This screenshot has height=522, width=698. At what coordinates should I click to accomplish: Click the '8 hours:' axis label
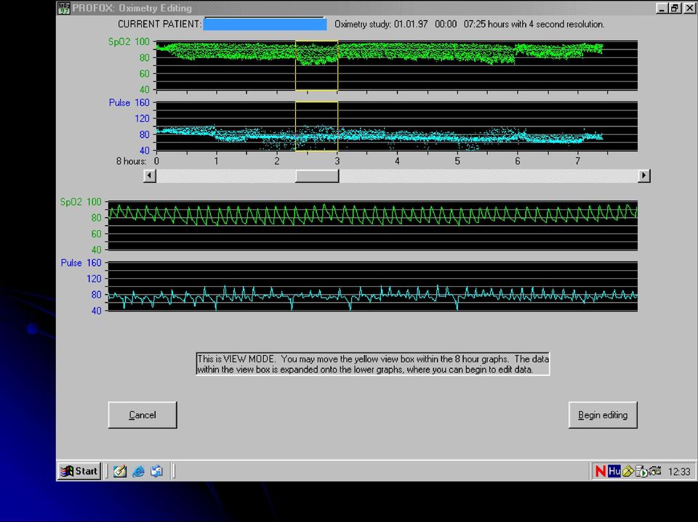coord(132,161)
